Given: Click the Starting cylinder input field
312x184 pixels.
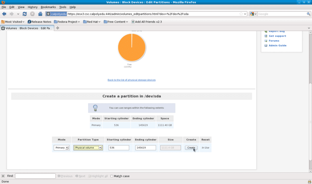Looking at the screenshot, I should [x=119, y=148].
